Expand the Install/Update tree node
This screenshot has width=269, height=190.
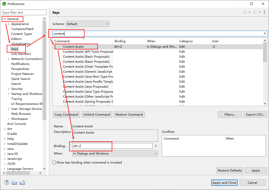5,144
